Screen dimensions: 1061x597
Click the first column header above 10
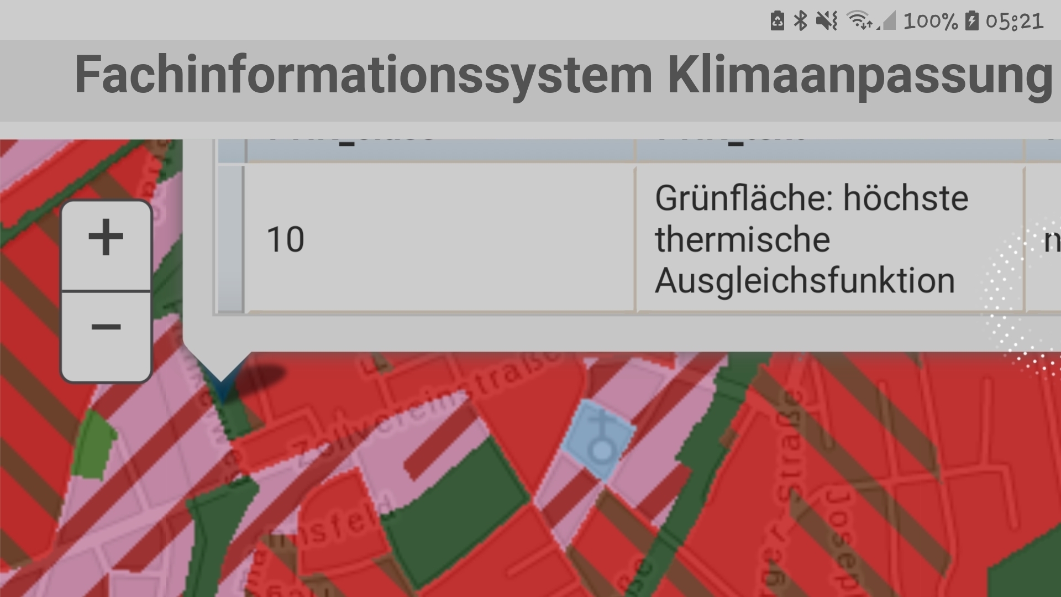(x=439, y=149)
